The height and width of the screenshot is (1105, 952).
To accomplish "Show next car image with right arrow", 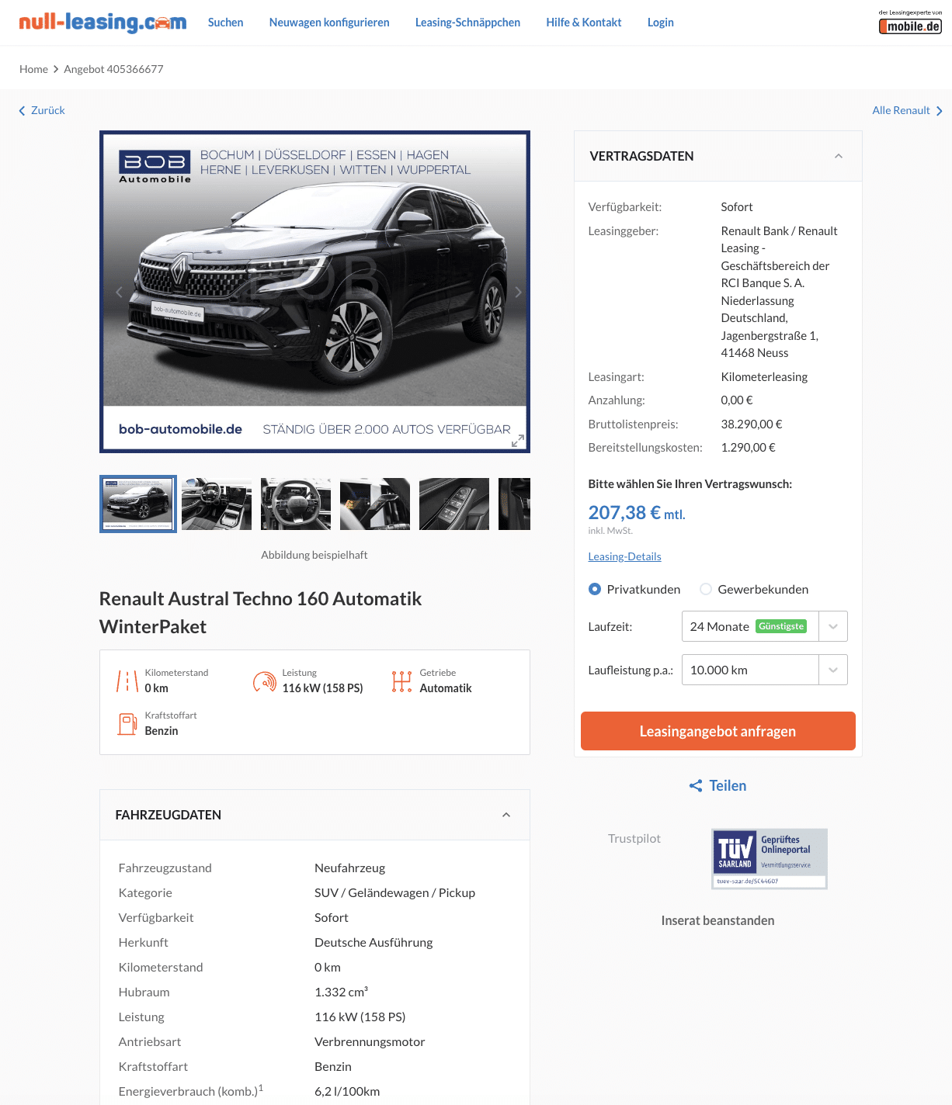I will pos(518,292).
